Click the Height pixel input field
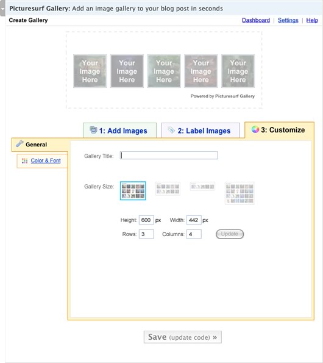Screen dimensions: 323x363 (x=146, y=220)
